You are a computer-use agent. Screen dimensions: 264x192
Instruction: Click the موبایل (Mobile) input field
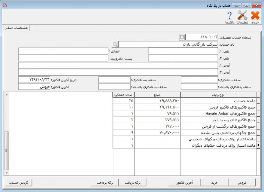[63, 51]
